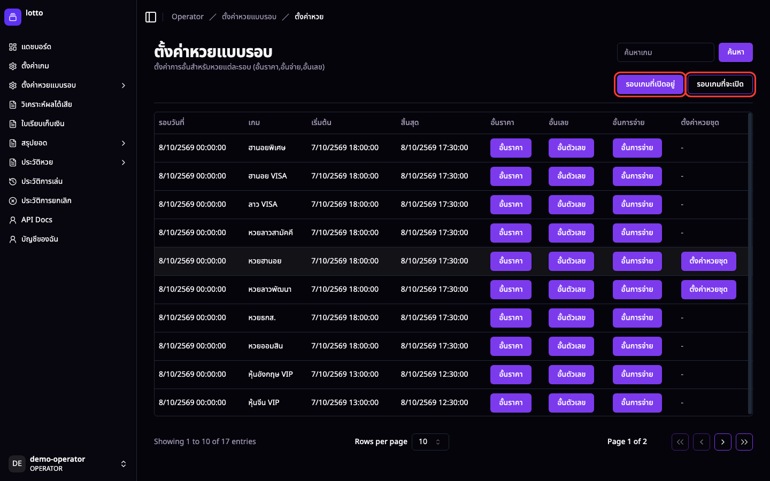This screenshot has height=481, width=770.
Task: Open rows per page dropdown
Action: pyautogui.click(x=430, y=442)
